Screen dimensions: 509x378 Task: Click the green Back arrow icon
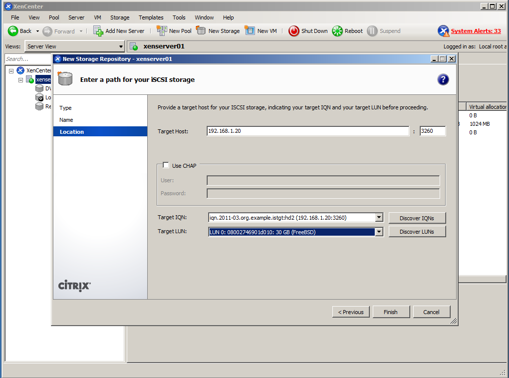13,31
